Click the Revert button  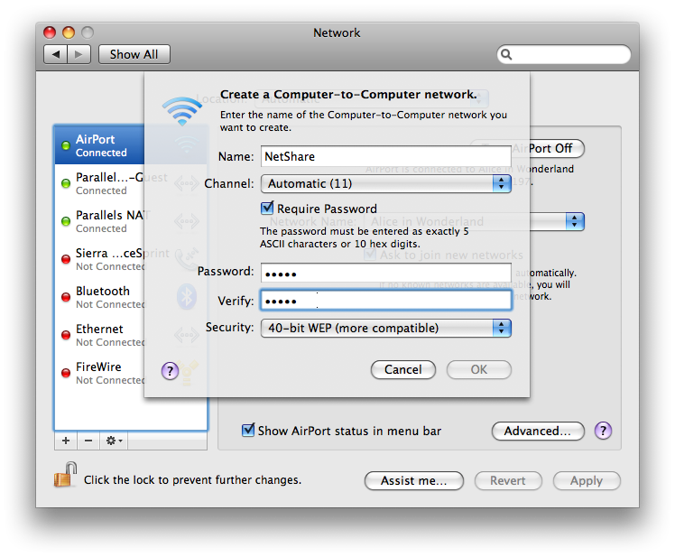point(508,481)
